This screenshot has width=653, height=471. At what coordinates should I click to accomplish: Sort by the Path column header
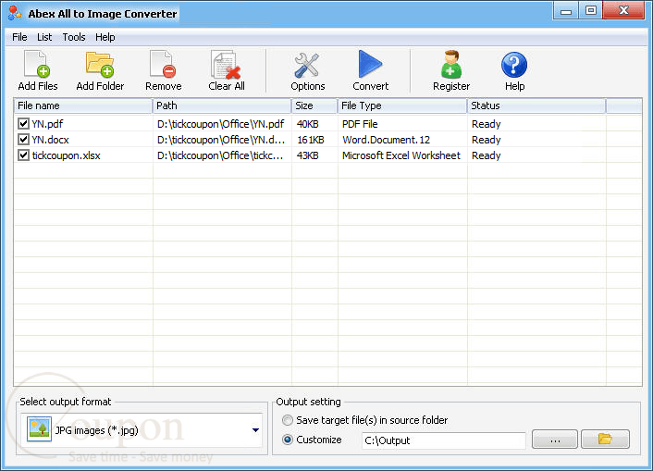pyautogui.click(x=222, y=105)
